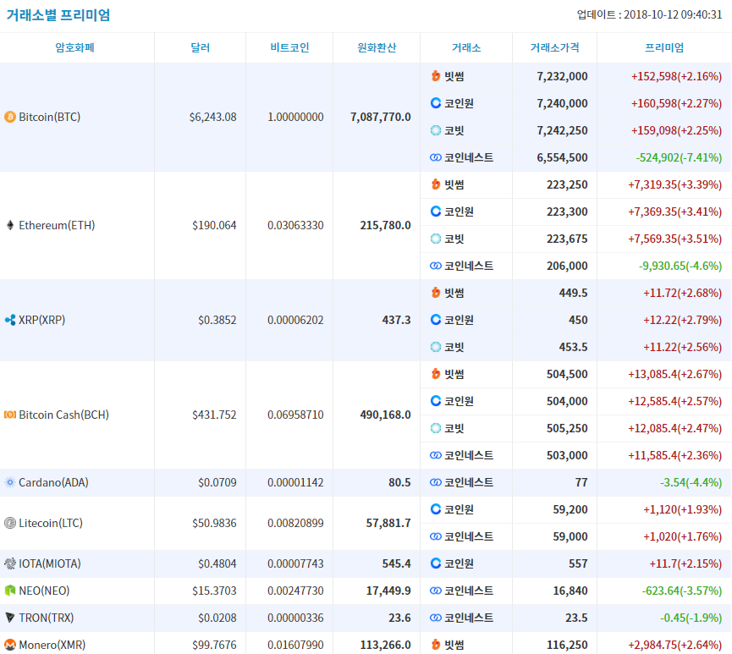732x654 pixels.
Task: Click the 코인네스트 icon in the Ethereum group
Action: (x=436, y=266)
